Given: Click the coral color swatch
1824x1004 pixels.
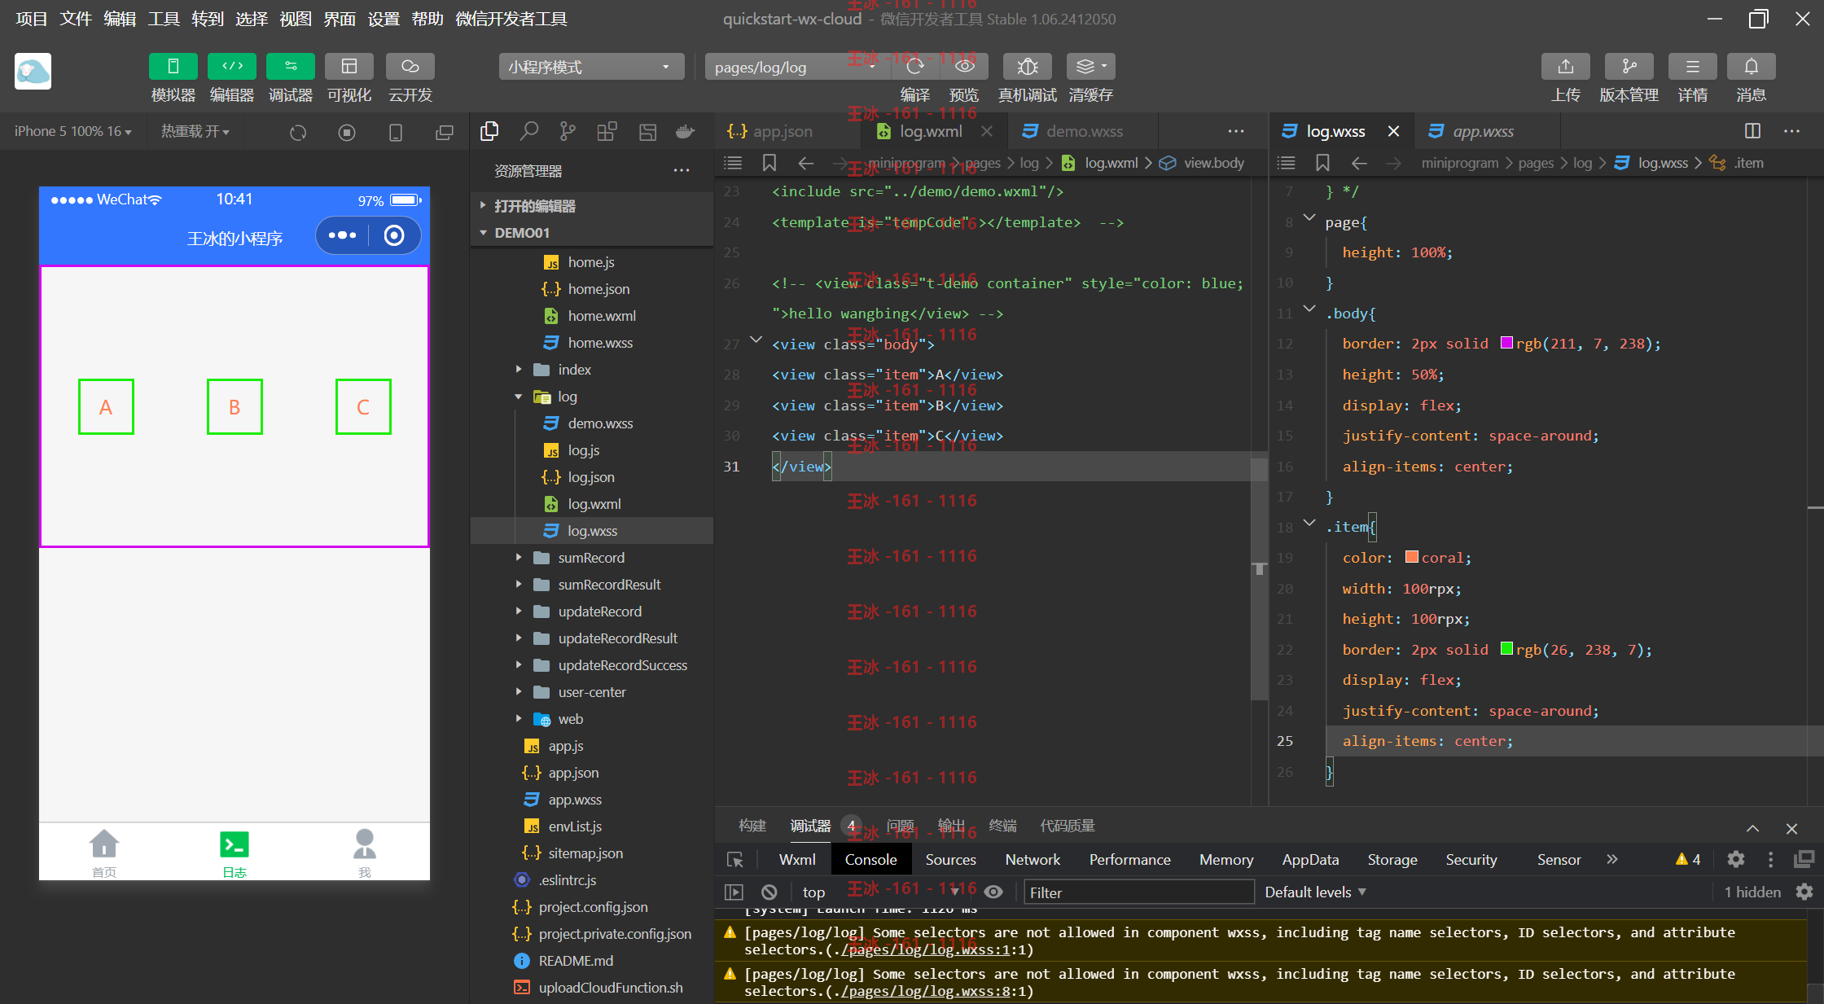Looking at the screenshot, I should (x=1412, y=557).
